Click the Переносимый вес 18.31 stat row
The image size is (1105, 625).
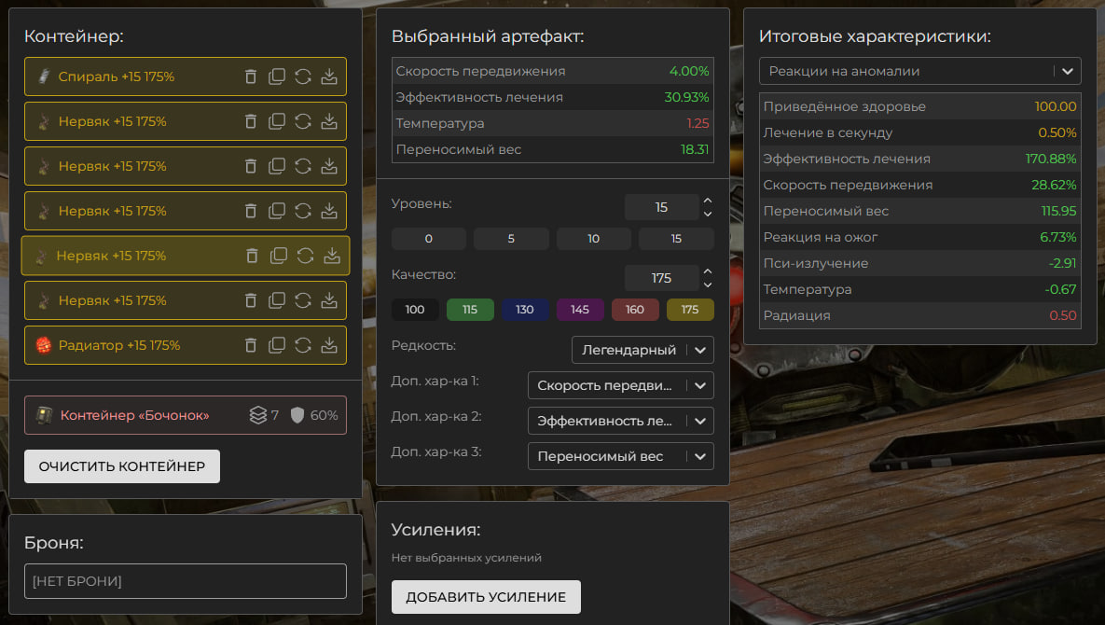[552, 149]
